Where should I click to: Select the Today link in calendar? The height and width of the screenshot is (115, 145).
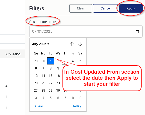77,106
